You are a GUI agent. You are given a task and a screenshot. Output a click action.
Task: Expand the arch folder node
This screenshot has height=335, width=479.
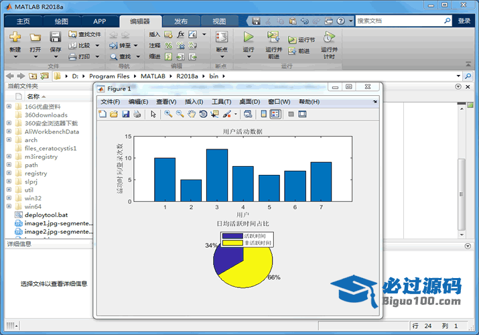point(9,139)
